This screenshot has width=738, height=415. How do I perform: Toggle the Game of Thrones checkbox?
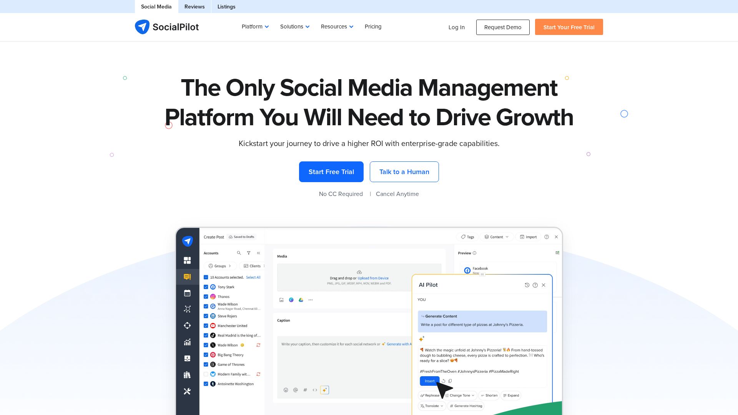pyautogui.click(x=206, y=365)
